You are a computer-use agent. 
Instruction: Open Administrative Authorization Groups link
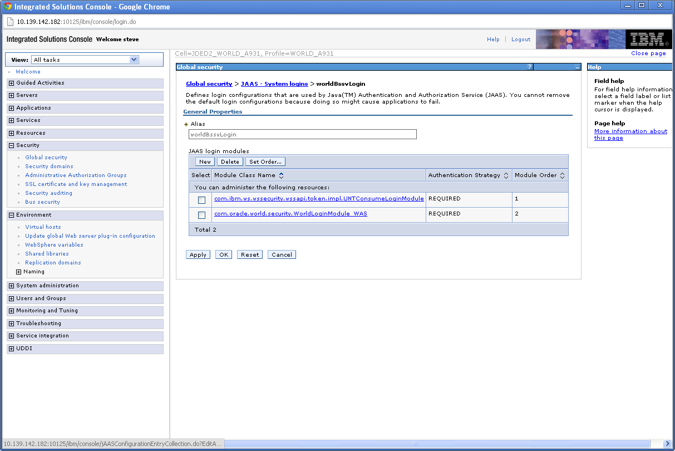tap(76, 175)
